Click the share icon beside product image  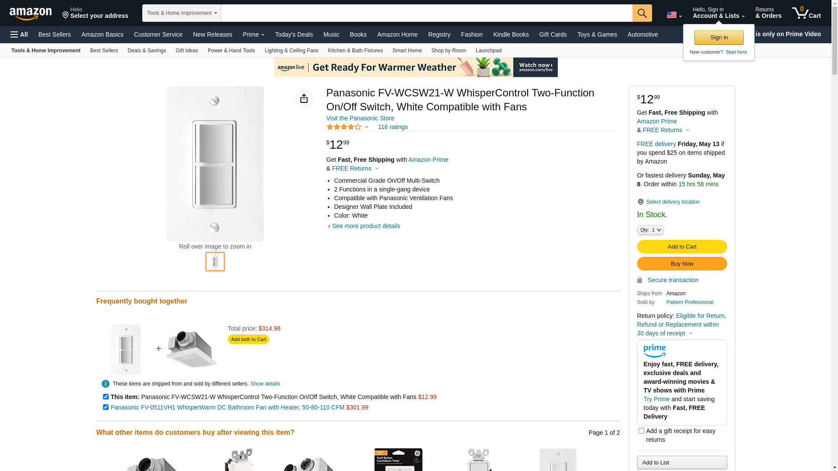(x=304, y=99)
